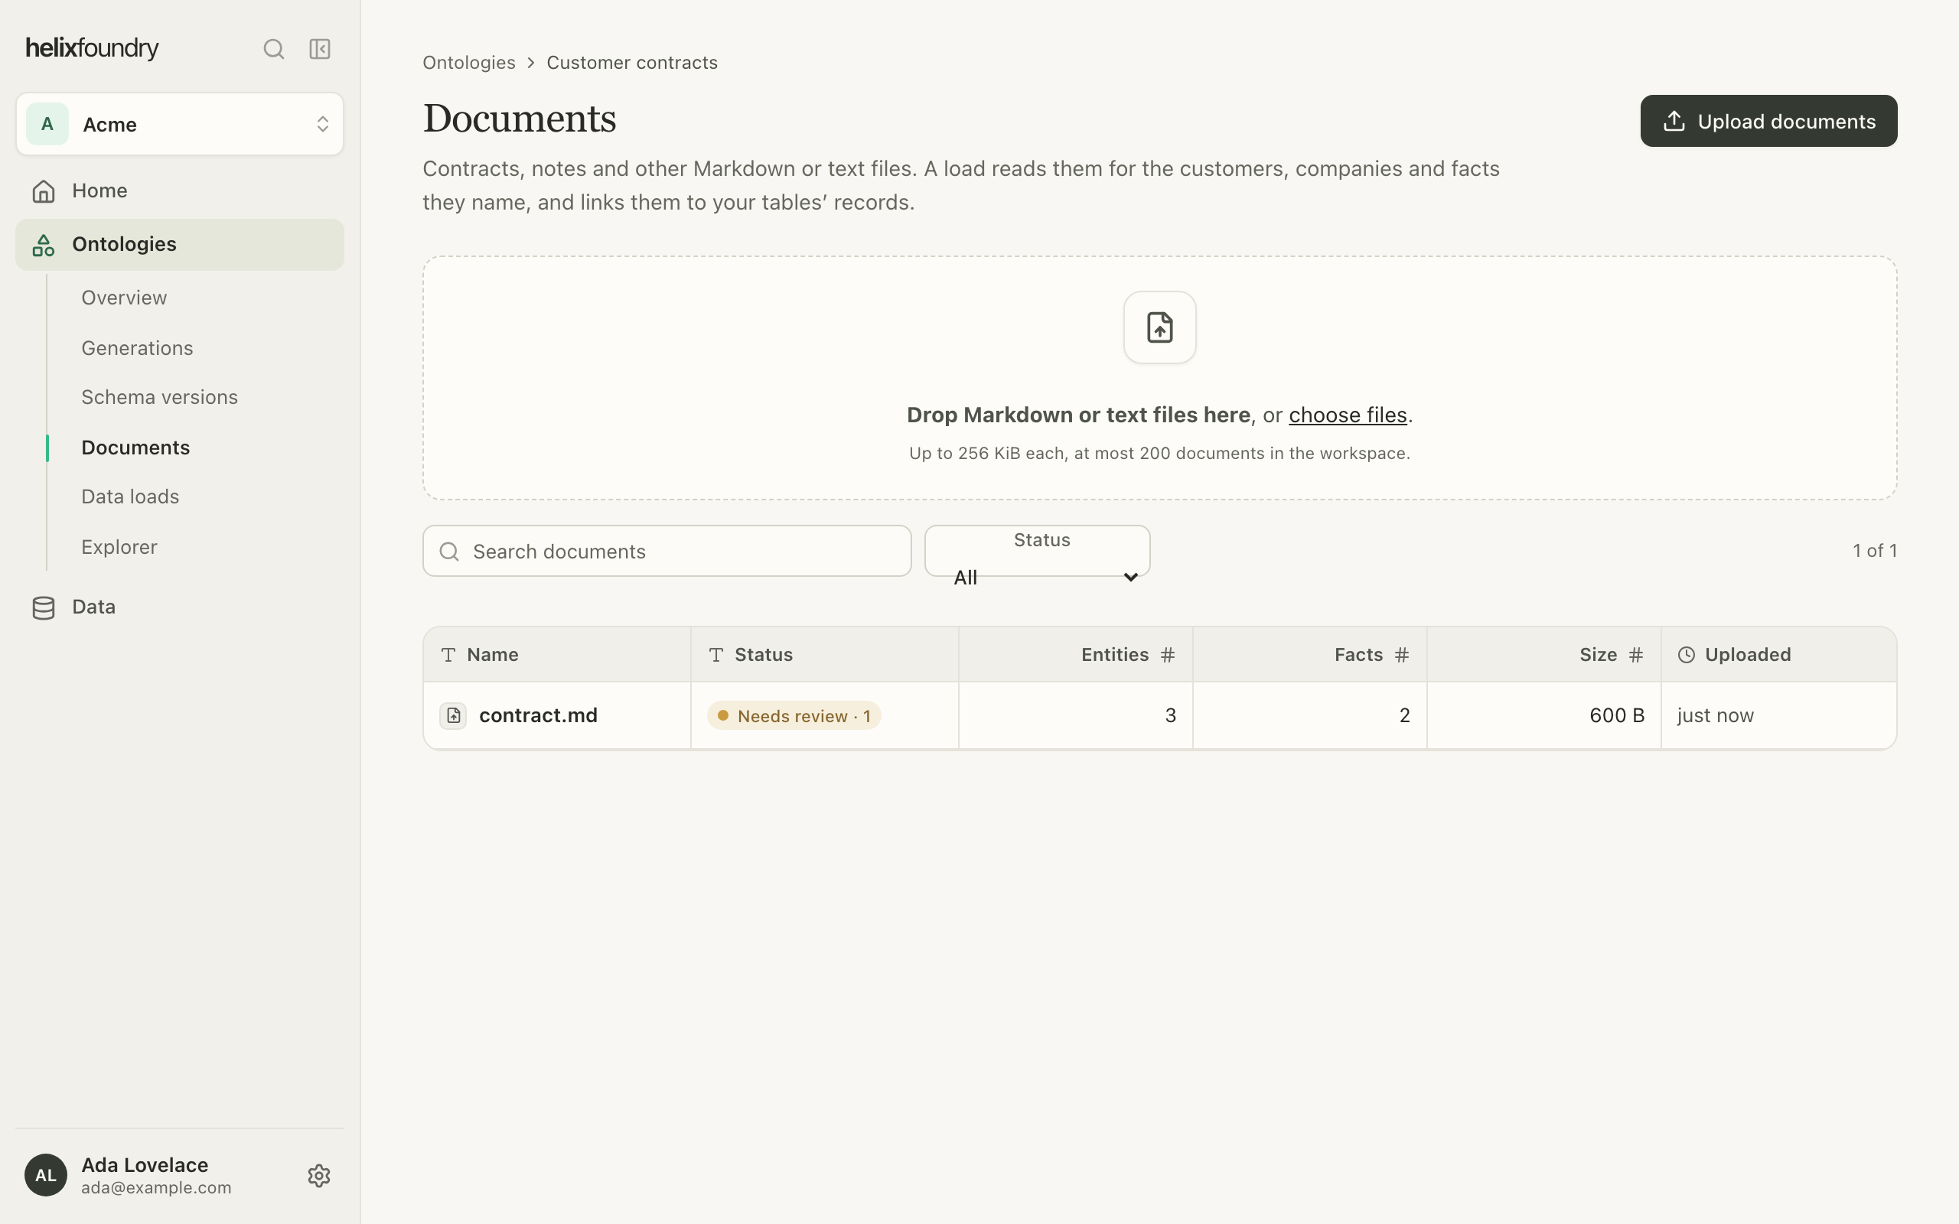Collapse the sidebar panel icon
This screenshot has height=1224, width=1959.
(x=320, y=50)
